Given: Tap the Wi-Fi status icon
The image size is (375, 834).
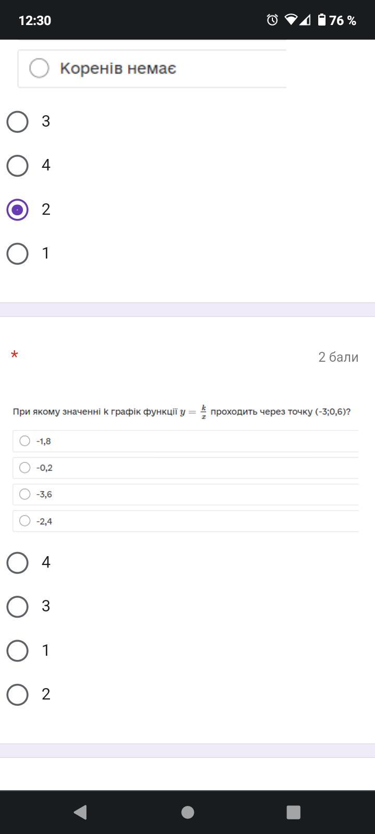Looking at the screenshot, I should [291, 20].
